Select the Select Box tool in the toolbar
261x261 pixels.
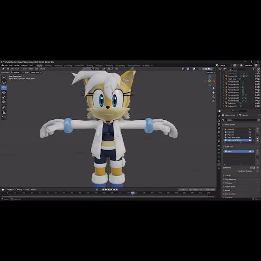[4, 77]
